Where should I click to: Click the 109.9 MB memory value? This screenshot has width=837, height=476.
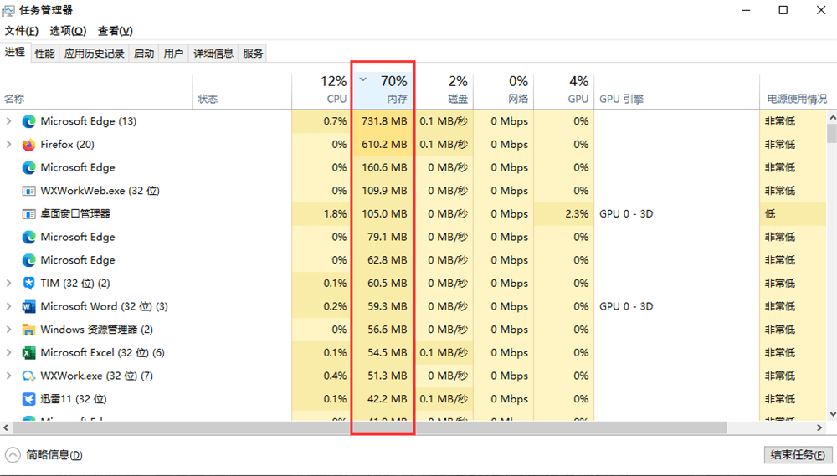[x=384, y=191]
